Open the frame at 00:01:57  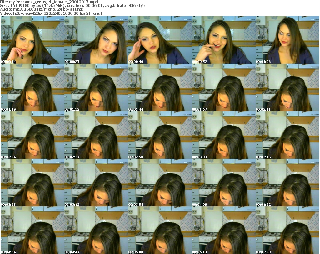coord(224,87)
